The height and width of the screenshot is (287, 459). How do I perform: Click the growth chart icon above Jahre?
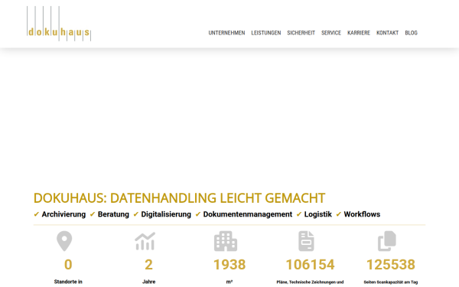click(145, 241)
